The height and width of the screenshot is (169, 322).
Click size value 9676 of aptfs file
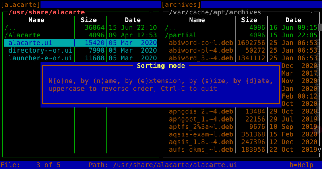pyautogui.click(x=257, y=126)
